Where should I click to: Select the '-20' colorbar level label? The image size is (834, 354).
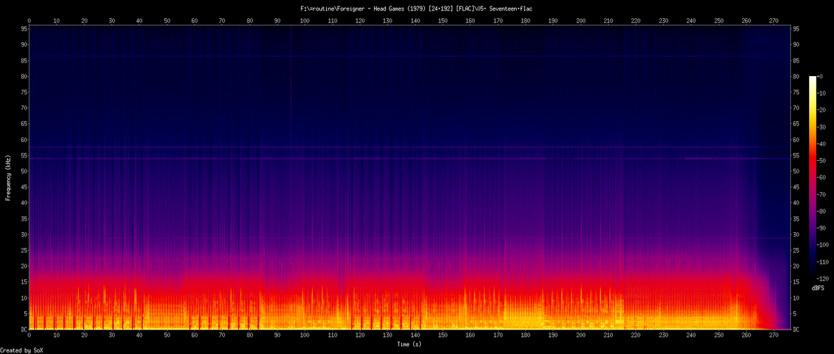[822, 110]
